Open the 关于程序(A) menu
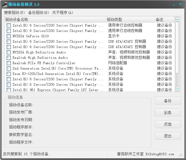The height and width of the screenshot is (160, 186). point(63,13)
